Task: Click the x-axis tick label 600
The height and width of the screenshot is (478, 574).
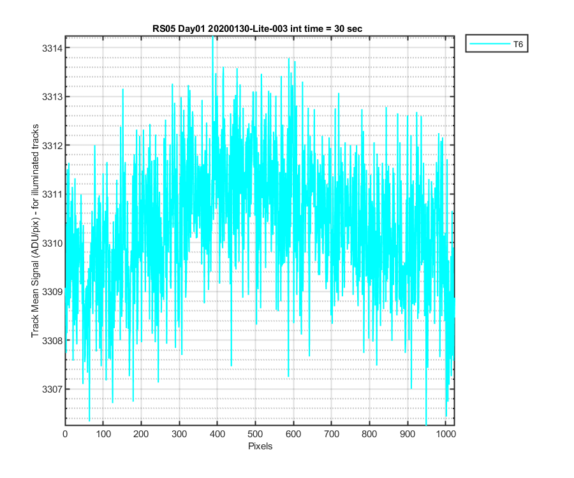Action: point(293,434)
